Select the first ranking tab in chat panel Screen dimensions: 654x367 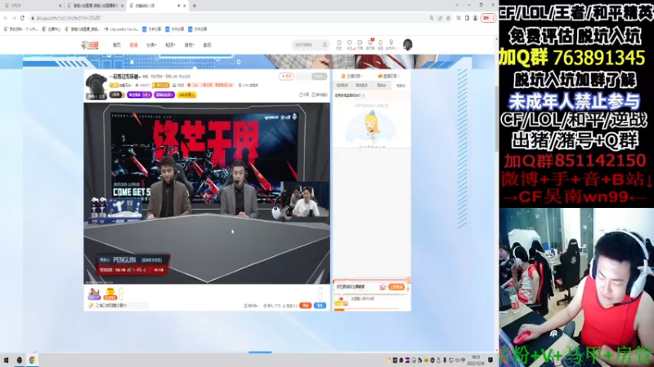[x=343, y=86]
